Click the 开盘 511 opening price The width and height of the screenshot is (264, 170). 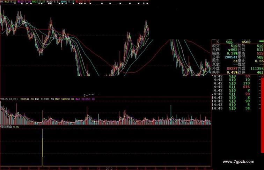[260, 50]
